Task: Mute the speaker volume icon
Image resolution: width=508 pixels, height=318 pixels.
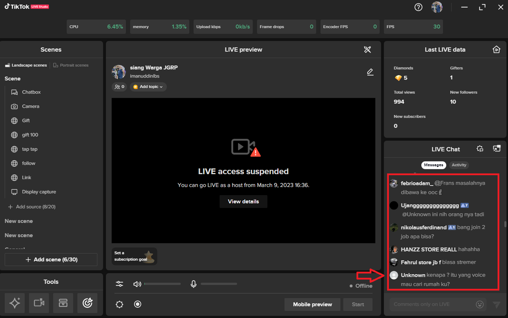Action: 137,284
